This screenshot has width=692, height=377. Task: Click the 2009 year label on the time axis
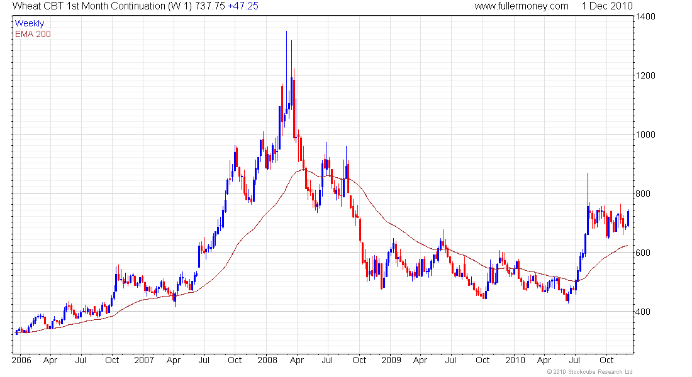391,360
